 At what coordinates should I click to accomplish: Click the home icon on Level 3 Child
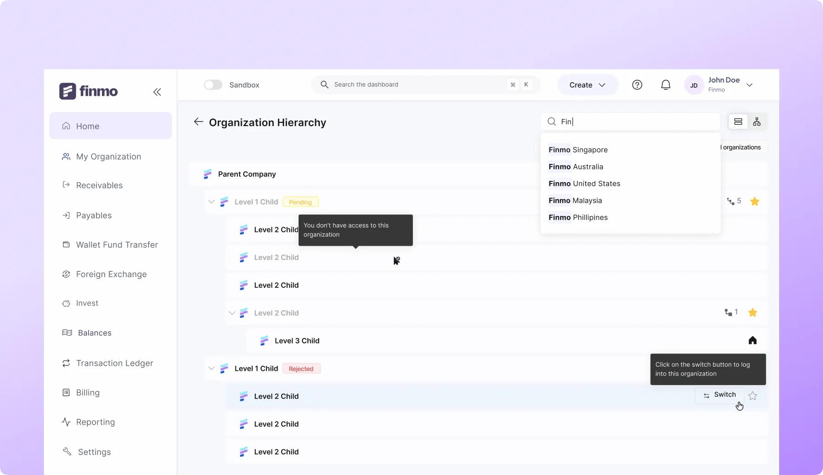coord(753,340)
